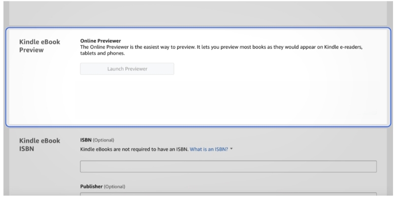Click the 'Publisher (Optional)' field label

point(102,187)
